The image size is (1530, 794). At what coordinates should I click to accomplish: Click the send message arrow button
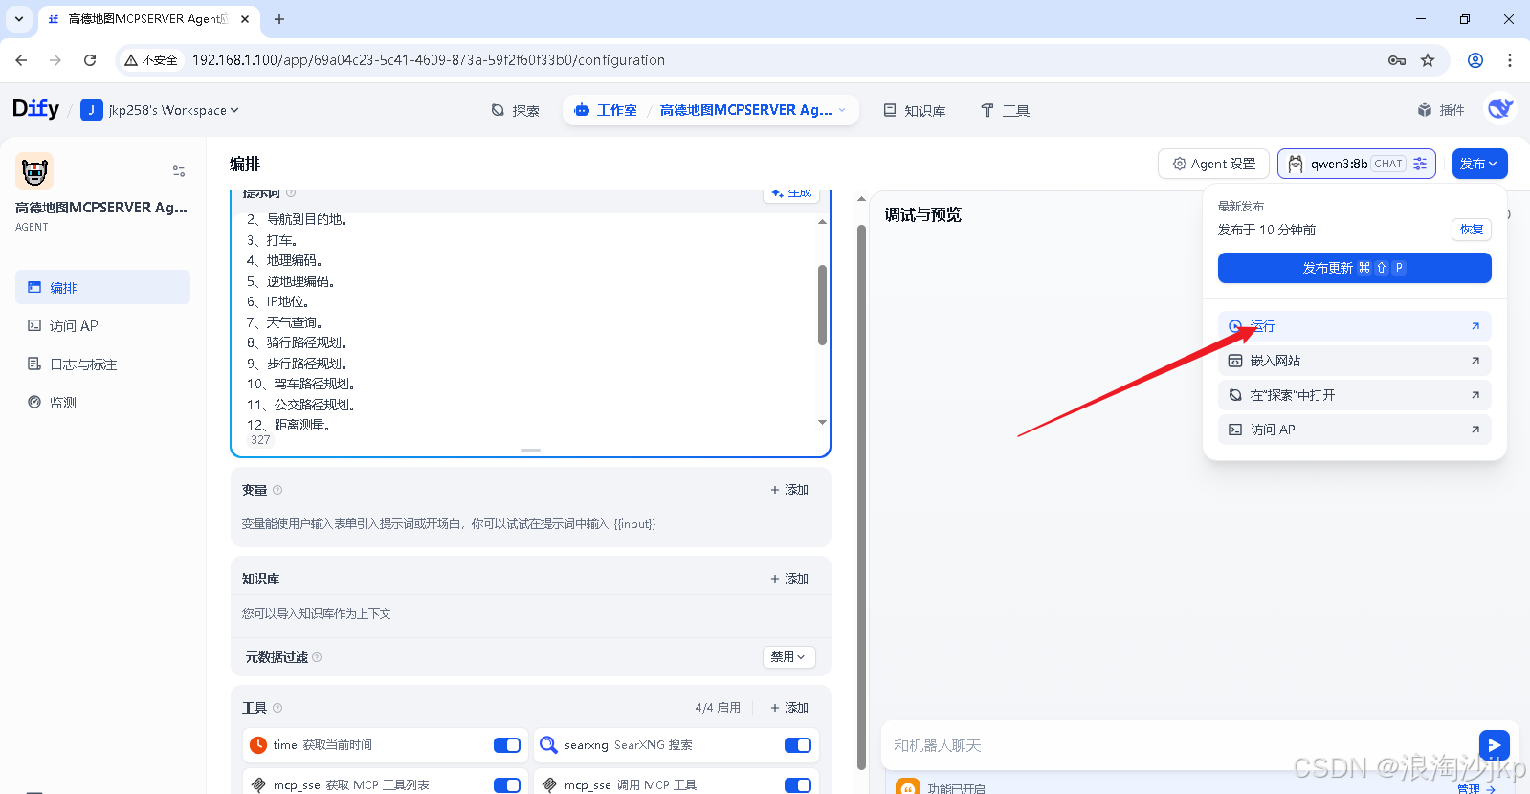[1494, 745]
